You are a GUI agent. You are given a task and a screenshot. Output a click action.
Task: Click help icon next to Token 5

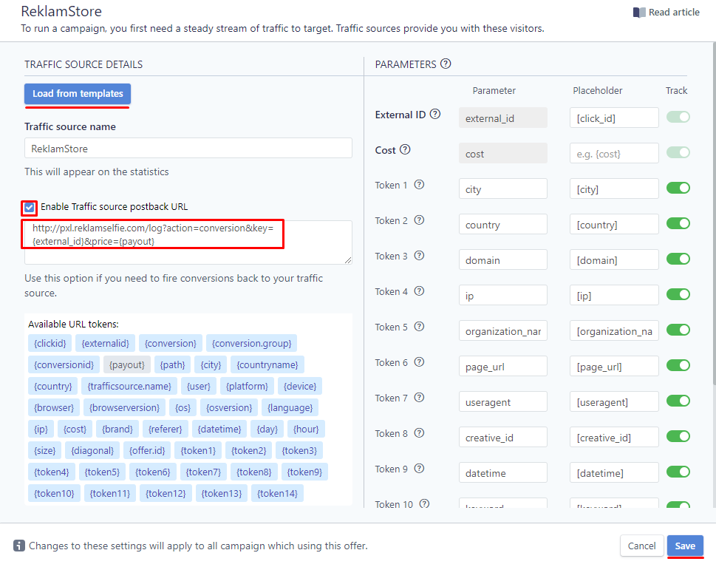[x=419, y=327]
